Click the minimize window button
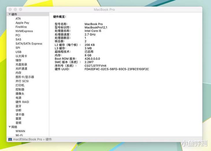211x151 pixels. 15,10
